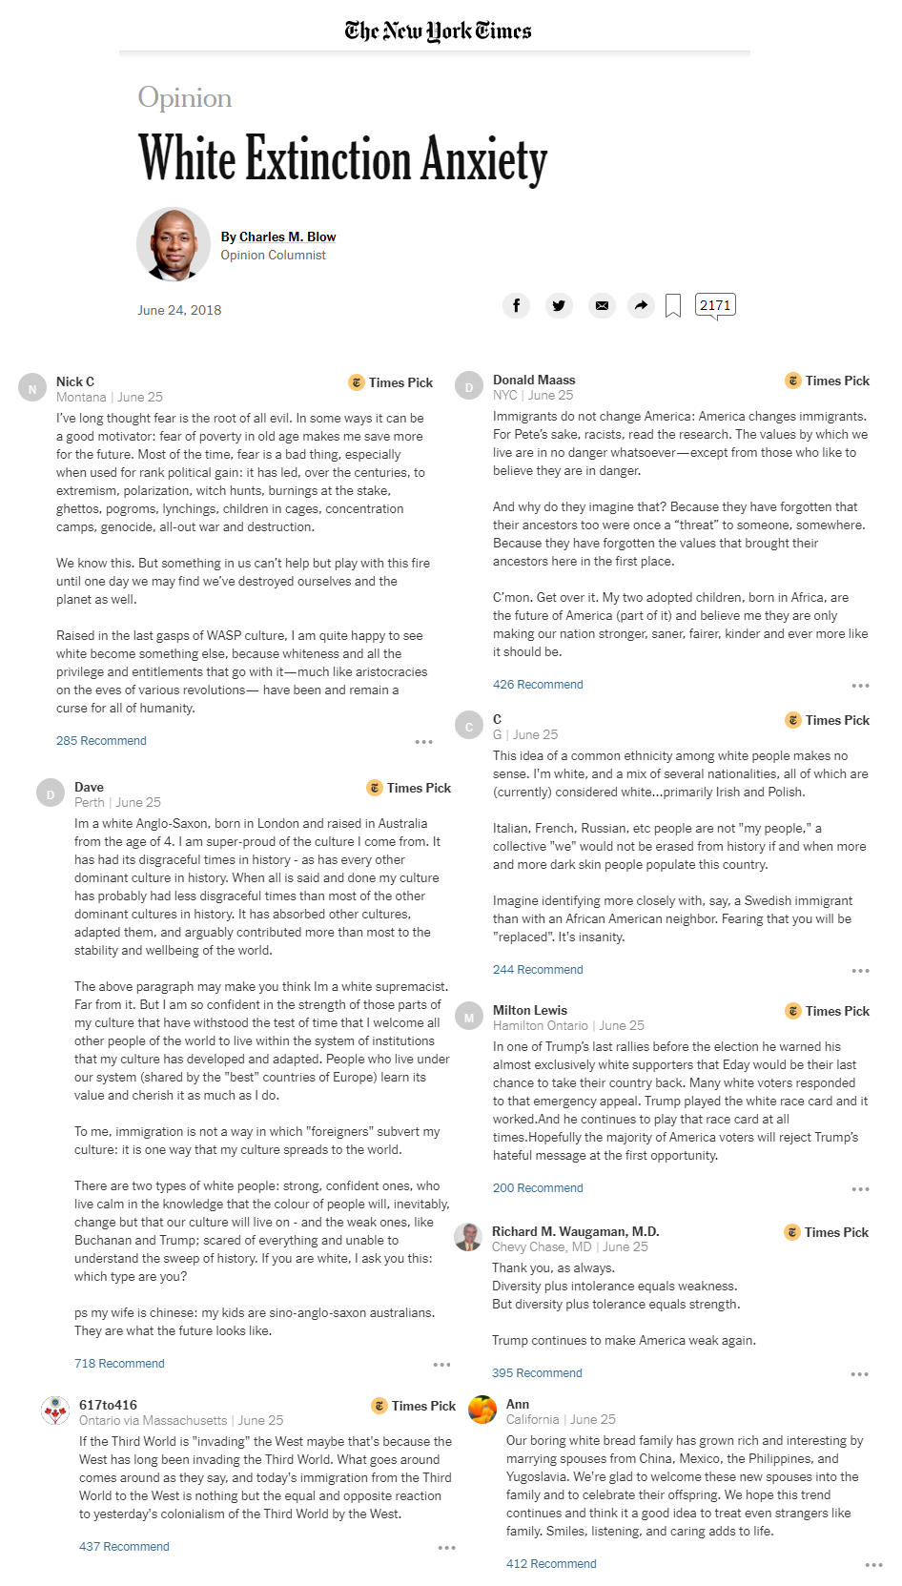This screenshot has height=1586, width=902.
Task: Open options menu on 617to416's comment
Action: tap(446, 1548)
